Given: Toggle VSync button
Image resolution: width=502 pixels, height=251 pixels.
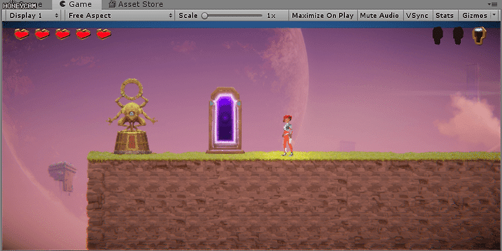Looking at the screenshot, I should pos(417,16).
